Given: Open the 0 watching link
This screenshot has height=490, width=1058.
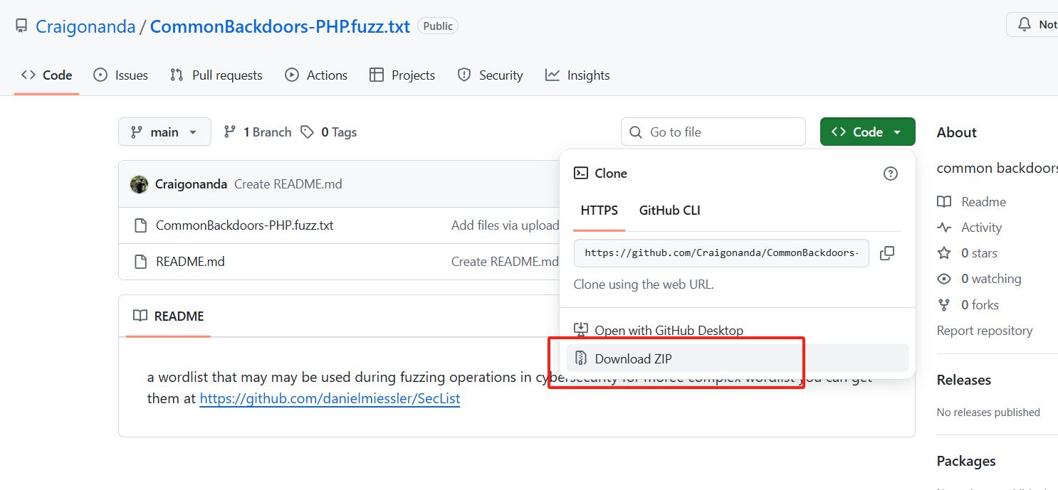Looking at the screenshot, I should tap(991, 279).
